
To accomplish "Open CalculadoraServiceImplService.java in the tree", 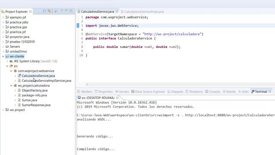I will pos(46,81).
